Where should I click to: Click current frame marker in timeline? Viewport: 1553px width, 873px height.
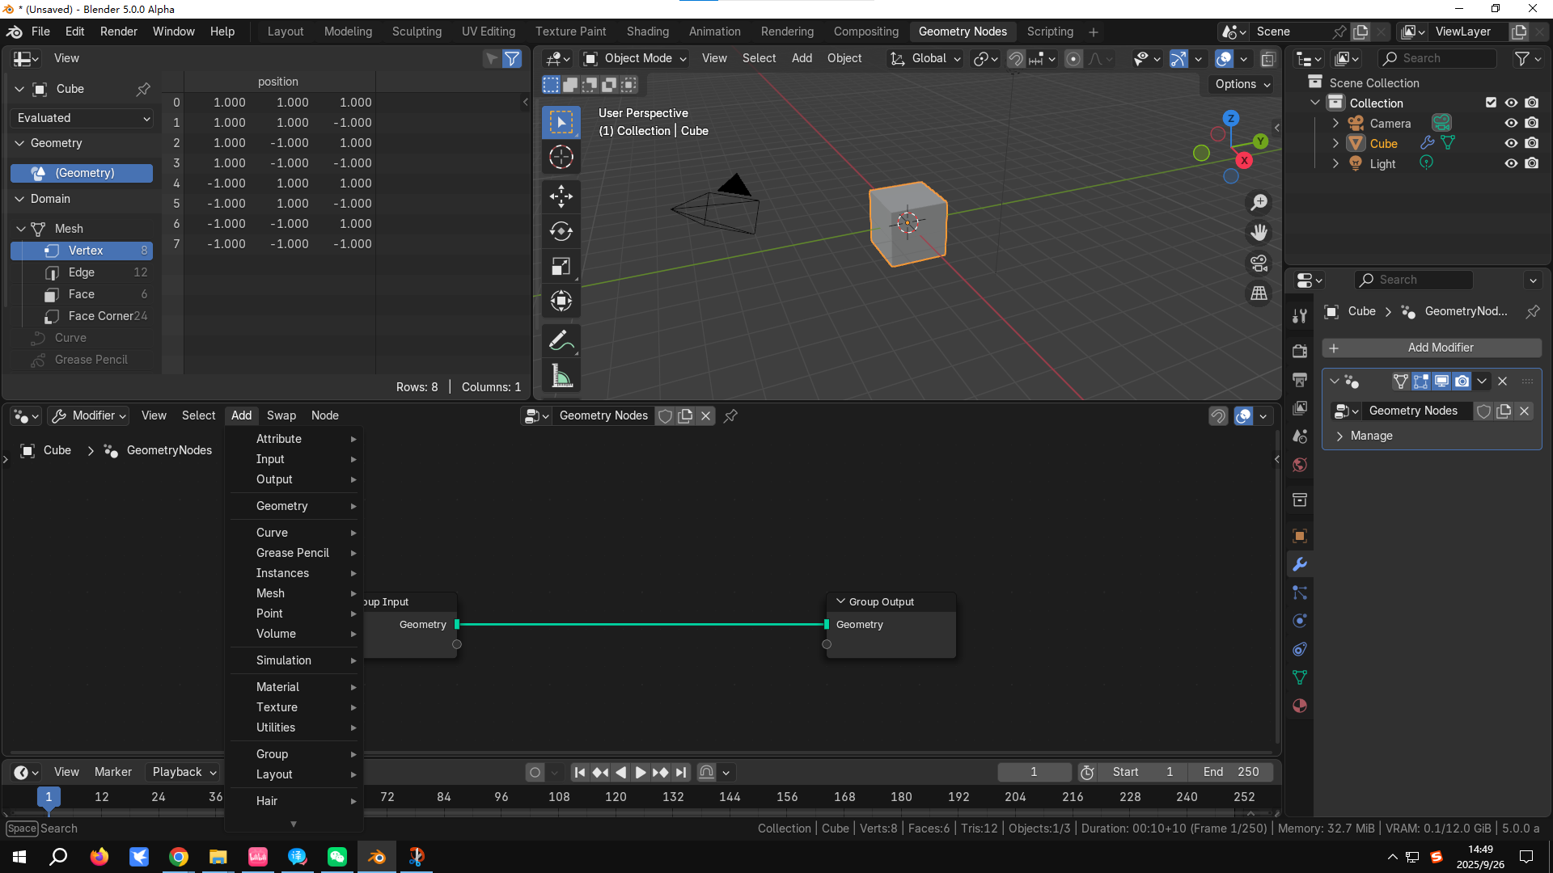click(x=49, y=797)
